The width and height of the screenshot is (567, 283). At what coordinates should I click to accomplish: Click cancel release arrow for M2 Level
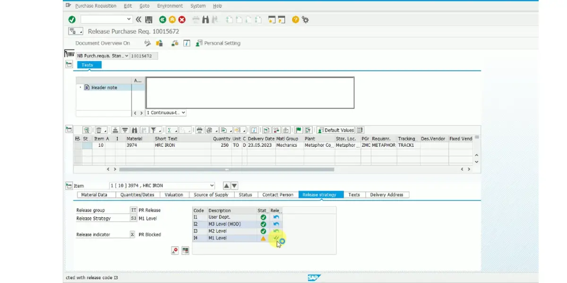276,231
